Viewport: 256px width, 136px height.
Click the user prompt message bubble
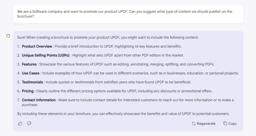click(128, 14)
